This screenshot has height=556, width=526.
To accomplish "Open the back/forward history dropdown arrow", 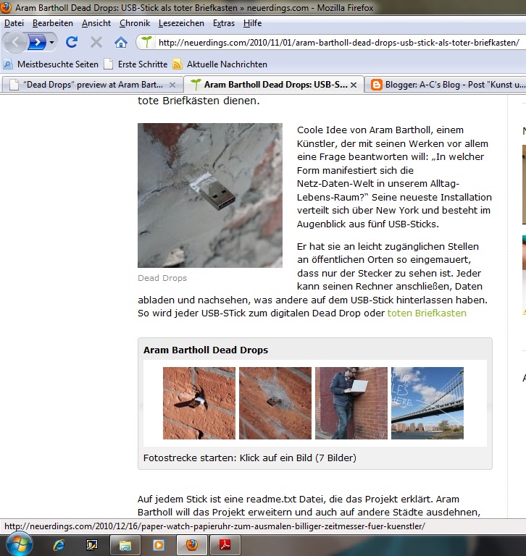I will pyautogui.click(x=52, y=43).
